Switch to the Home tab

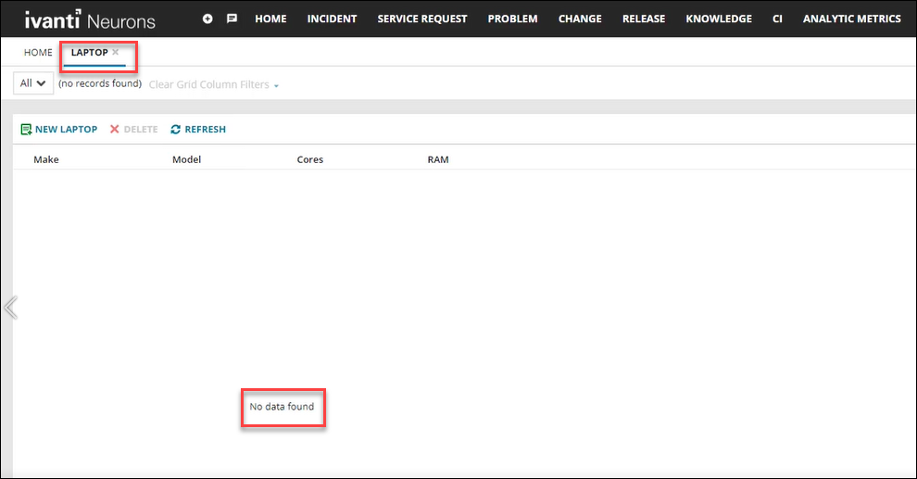click(x=38, y=53)
